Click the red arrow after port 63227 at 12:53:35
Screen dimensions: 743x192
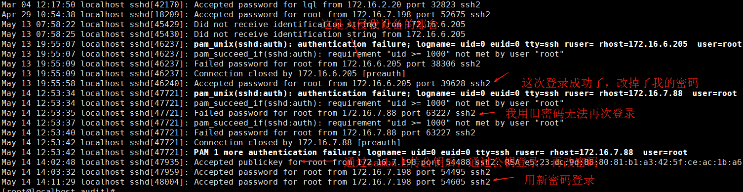pyautogui.click(x=487, y=114)
